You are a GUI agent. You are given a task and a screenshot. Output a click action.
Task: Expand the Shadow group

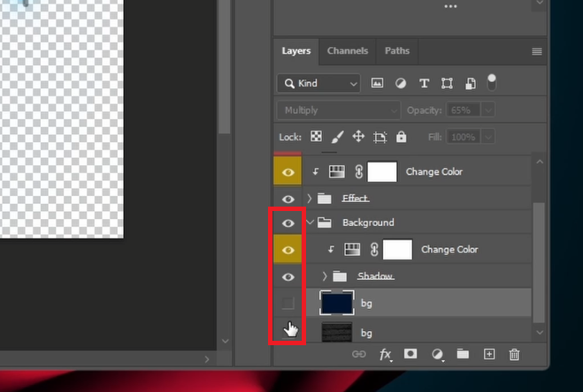click(325, 276)
